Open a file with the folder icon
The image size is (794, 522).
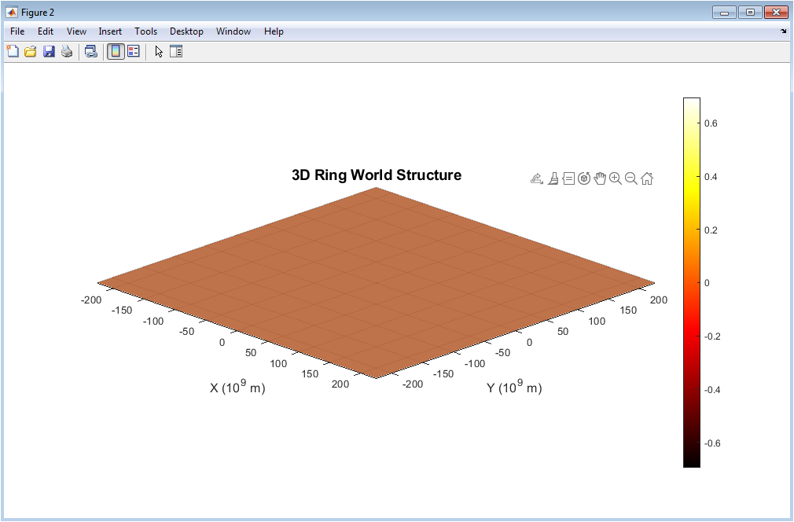pyautogui.click(x=31, y=52)
